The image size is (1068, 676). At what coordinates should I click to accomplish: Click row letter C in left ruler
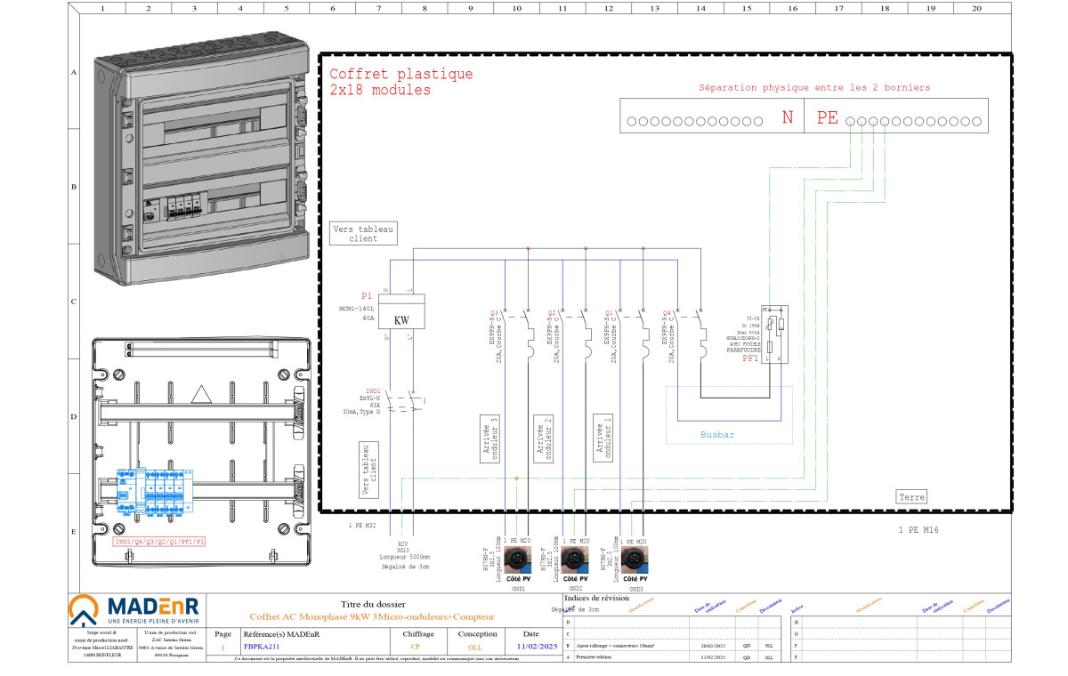(74, 302)
